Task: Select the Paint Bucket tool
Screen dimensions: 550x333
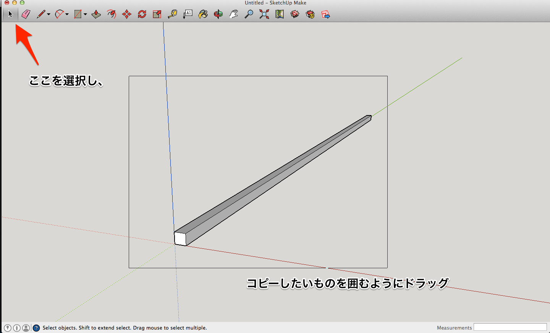Action: click(x=203, y=14)
